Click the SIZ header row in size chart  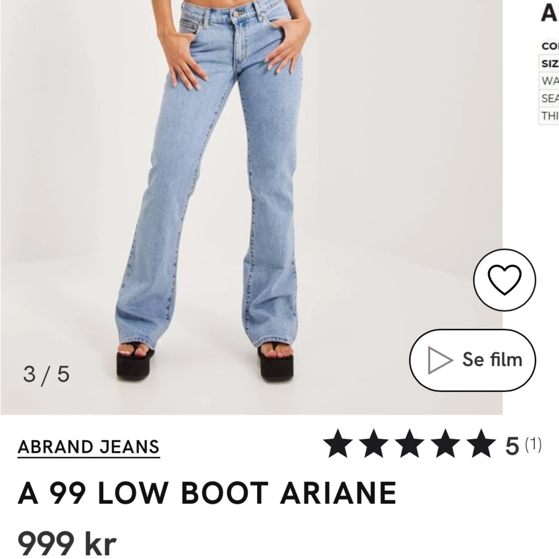(549, 64)
